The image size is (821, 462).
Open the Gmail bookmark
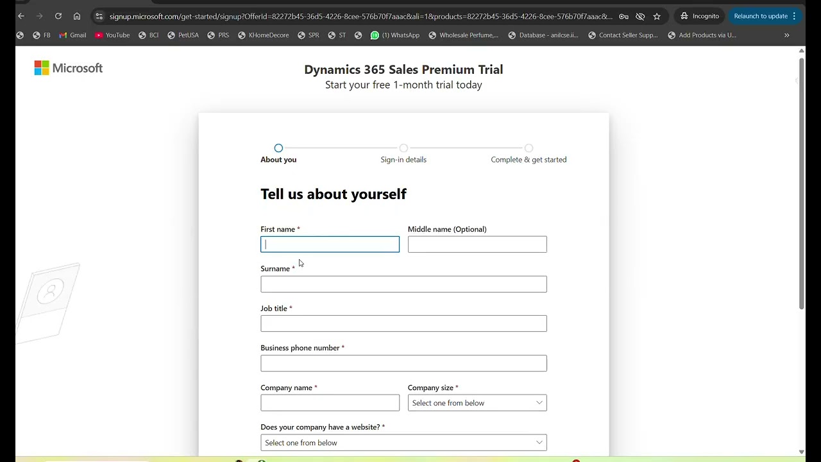coord(72,35)
